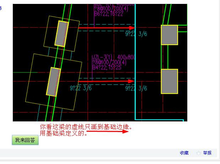Click the star icon beside 举报
220x164 pixels.
tap(199, 153)
